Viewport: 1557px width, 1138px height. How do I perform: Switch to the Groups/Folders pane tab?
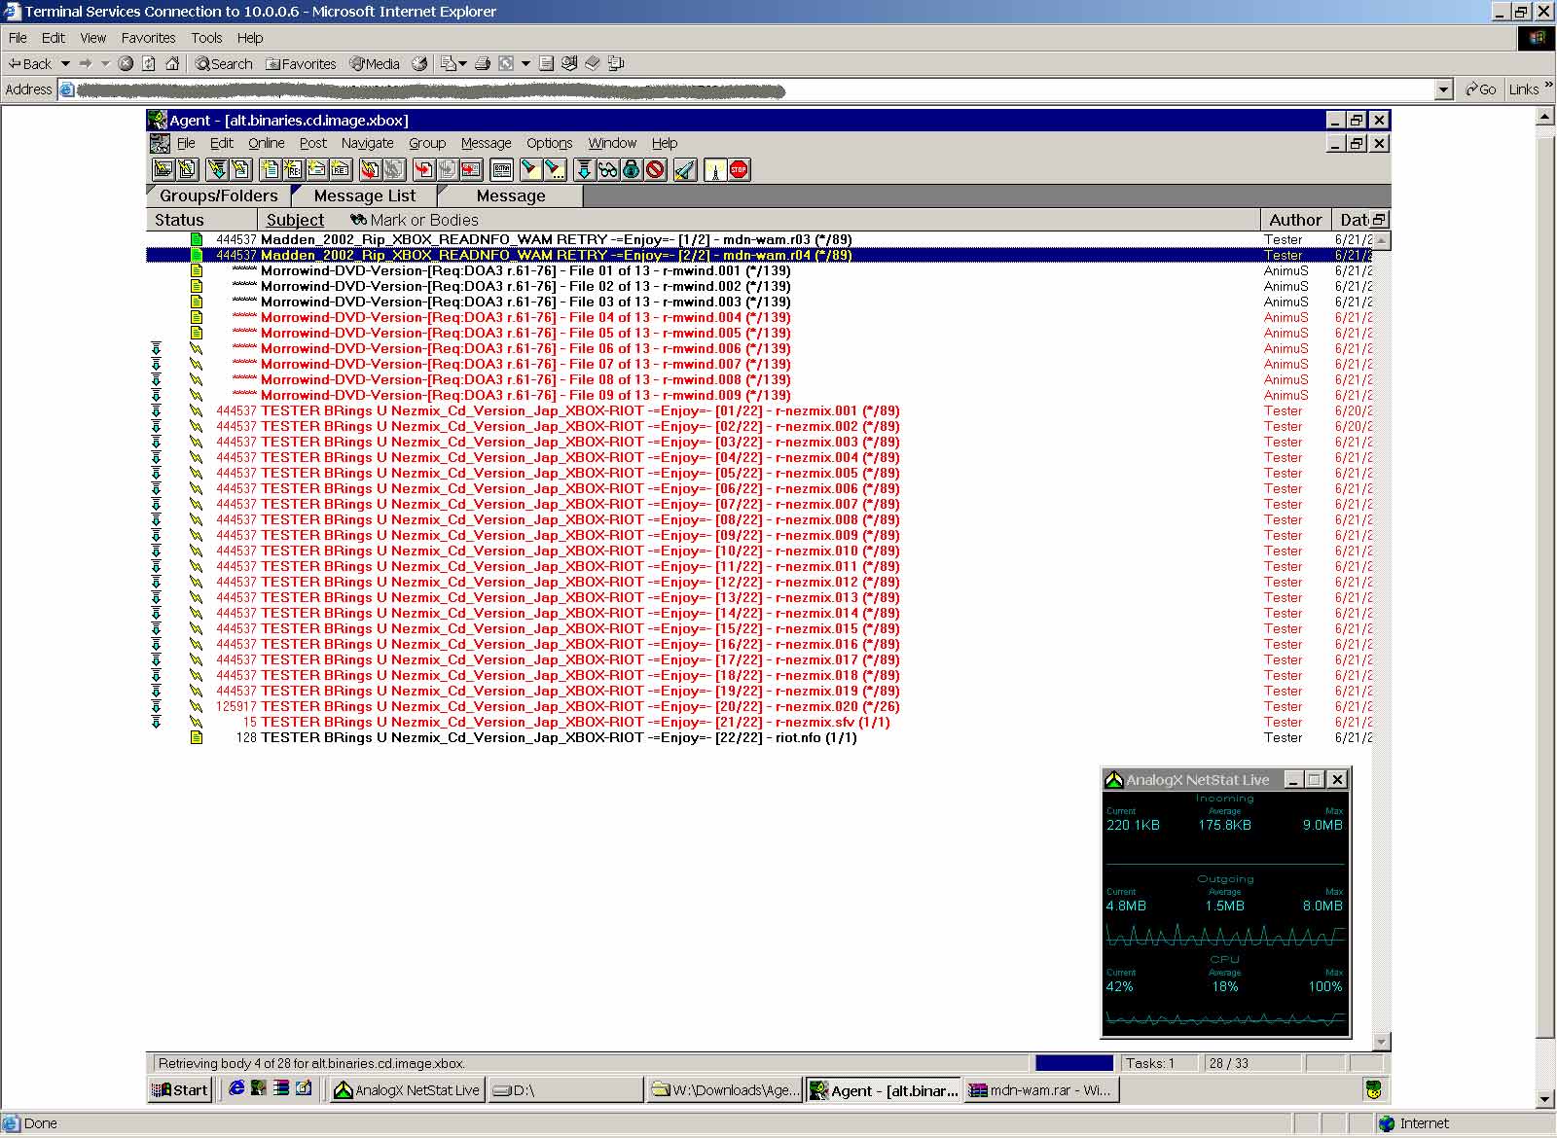[218, 196]
